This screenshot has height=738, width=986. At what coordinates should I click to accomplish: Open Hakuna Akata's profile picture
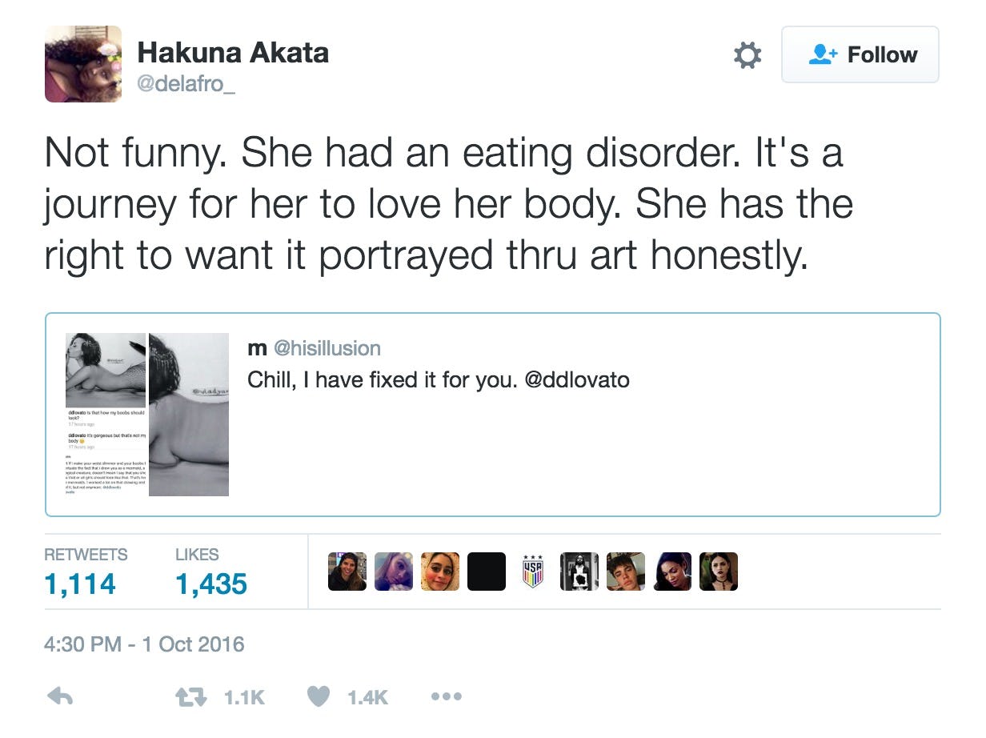pos(83,64)
